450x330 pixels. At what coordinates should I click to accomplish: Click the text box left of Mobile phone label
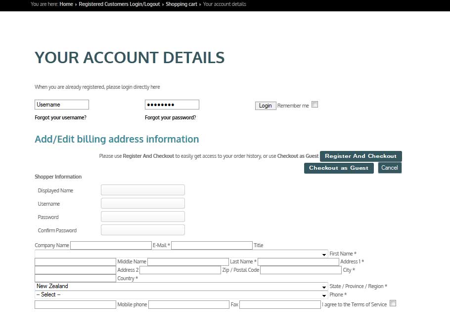point(76,304)
